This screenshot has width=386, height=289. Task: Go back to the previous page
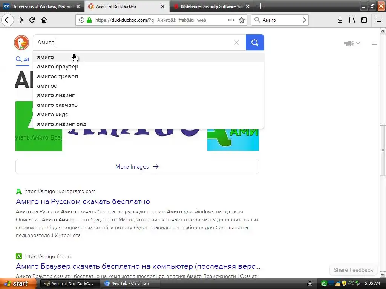[8, 20]
